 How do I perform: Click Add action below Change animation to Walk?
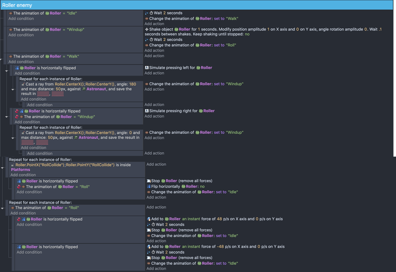click(x=155, y=23)
